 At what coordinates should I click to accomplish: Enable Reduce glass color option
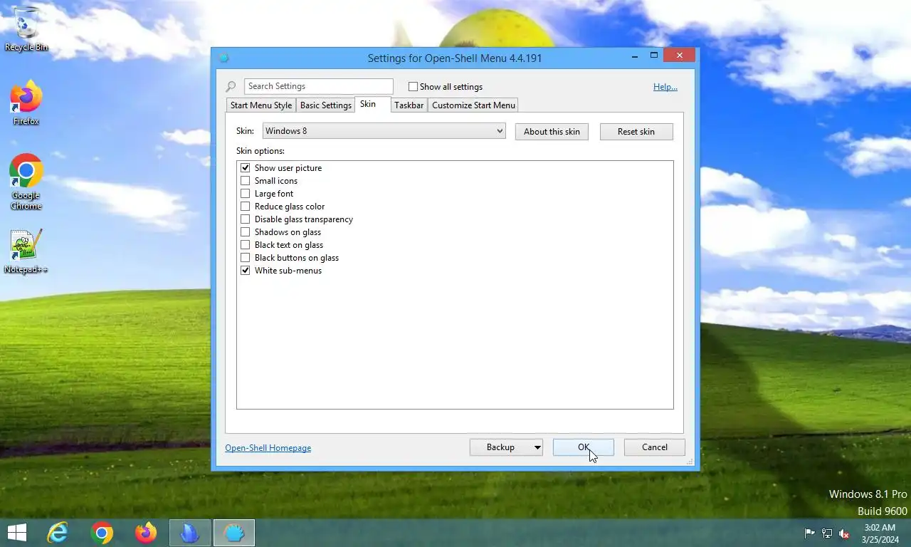coord(246,207)
